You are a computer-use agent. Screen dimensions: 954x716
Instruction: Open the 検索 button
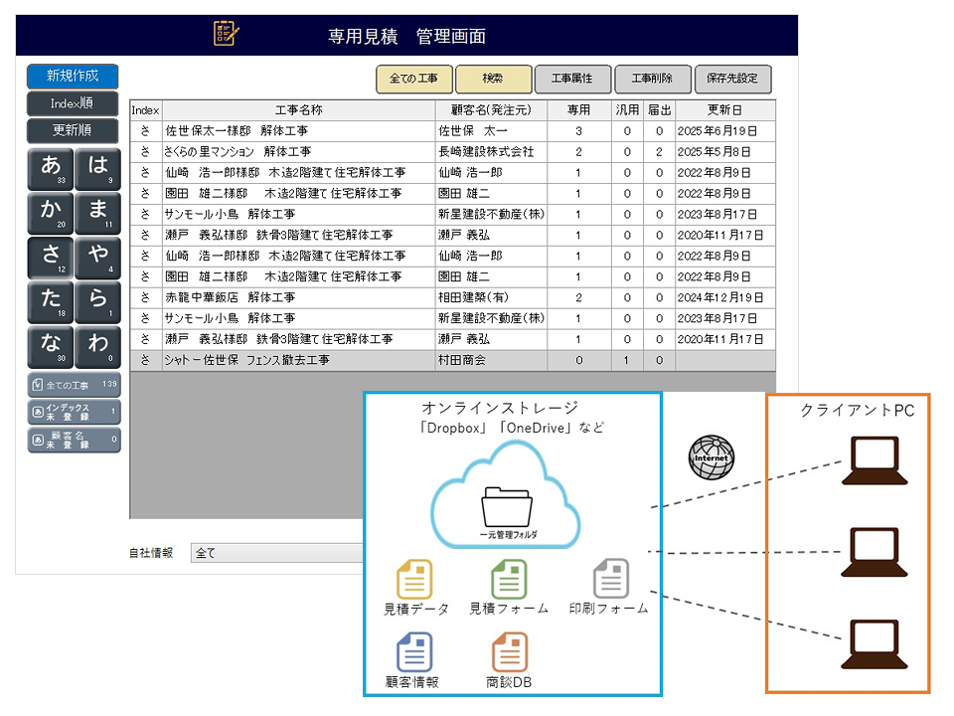coord(494,79)
